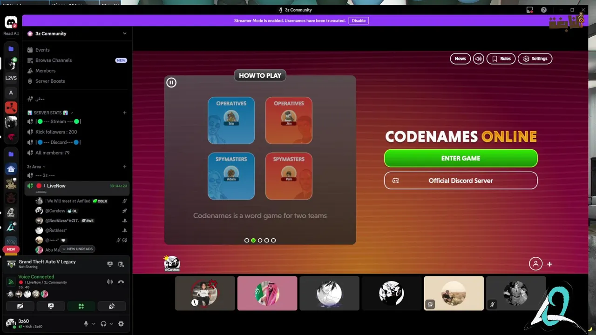Select the Saudi-flag participant video tile

pos(267,293)
